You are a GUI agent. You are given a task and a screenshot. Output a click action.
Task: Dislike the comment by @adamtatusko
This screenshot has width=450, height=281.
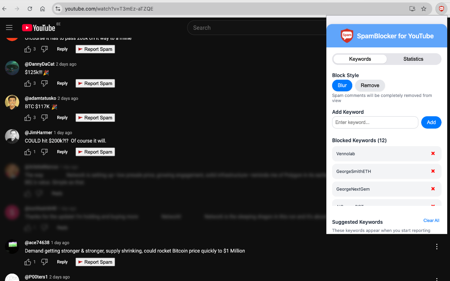pos(44,118)
